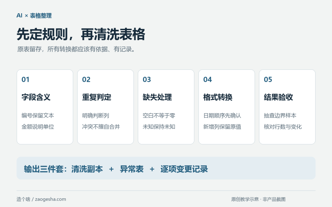Click the line "抽查边界样本"

(x=280, y=115)
